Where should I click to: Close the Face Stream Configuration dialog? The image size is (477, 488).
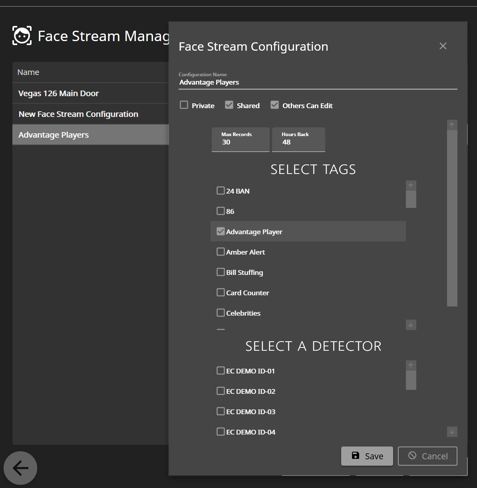443,46
